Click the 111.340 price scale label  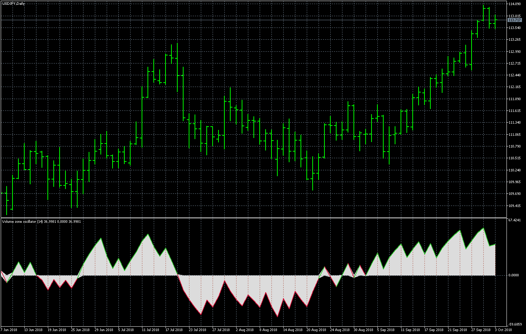point(515,123)
